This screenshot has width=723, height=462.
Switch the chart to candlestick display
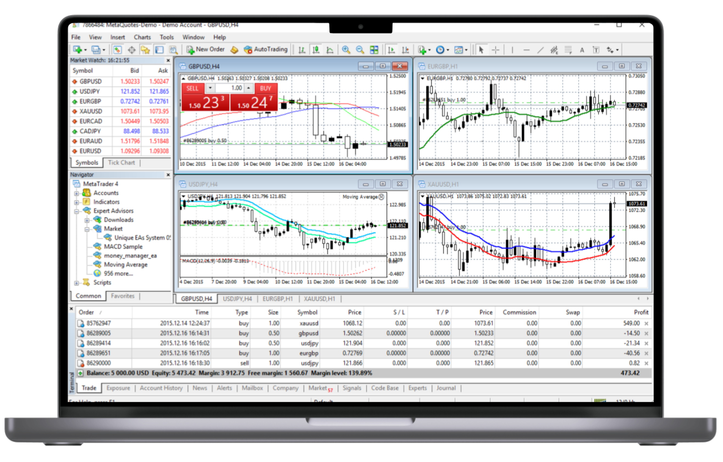pyautogui.click(x=316, y=49)
